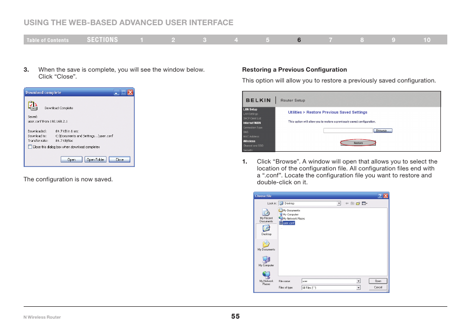The width and height of the screenshot is (471, 330).
Task: Open Channel and SSID sidebar link
Action: [253, 146]
